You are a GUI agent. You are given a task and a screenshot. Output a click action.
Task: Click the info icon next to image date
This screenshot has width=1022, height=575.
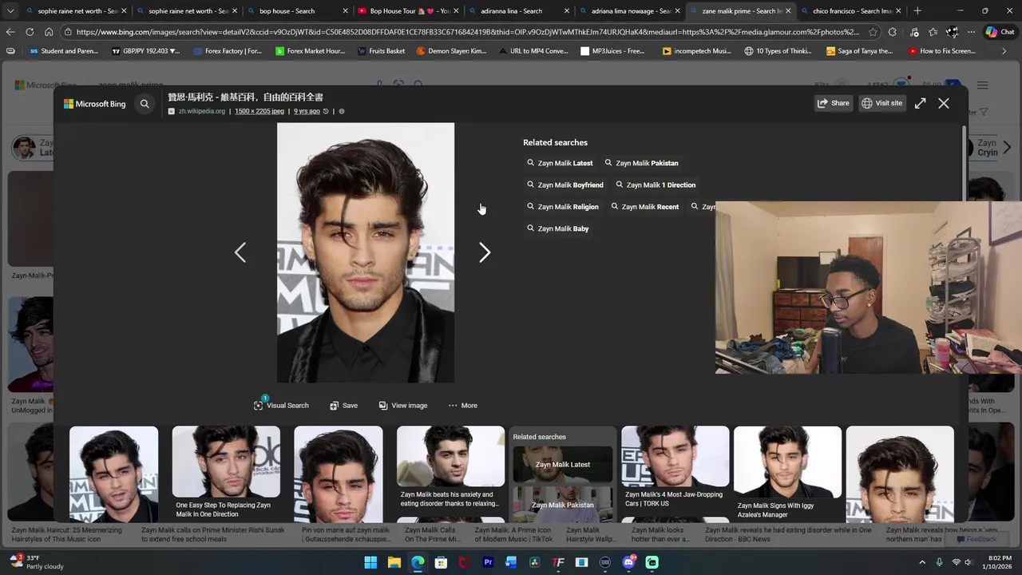click(x=342, y=111)
